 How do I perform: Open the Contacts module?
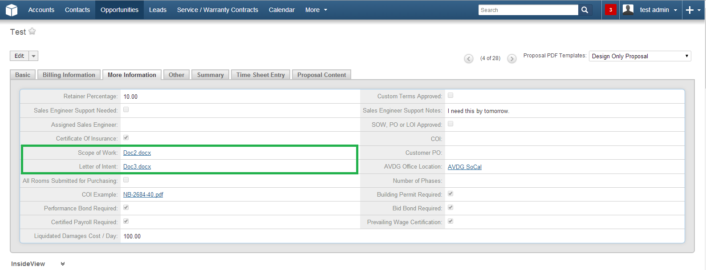(77, 10)
